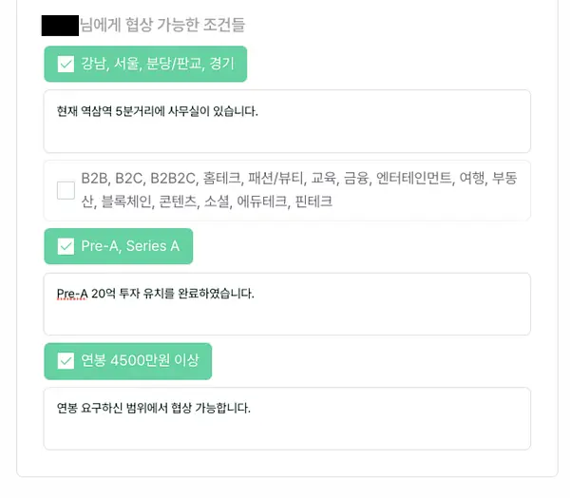Click 완료하였습니다 in the investment note

(216, 294)
